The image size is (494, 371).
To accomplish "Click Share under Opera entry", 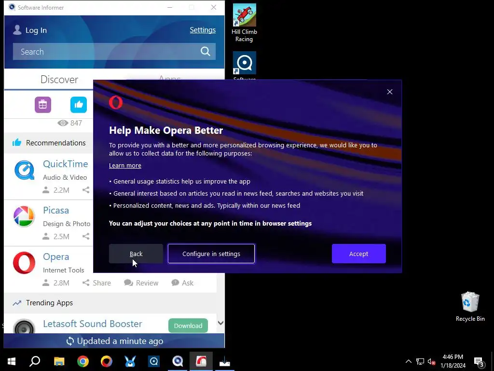I will (x=96, y=283).
